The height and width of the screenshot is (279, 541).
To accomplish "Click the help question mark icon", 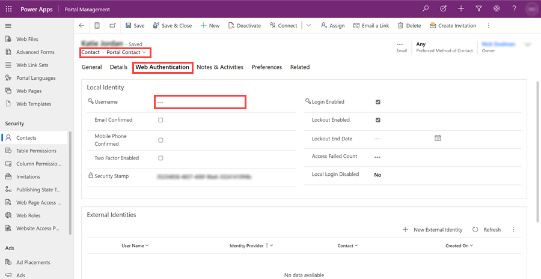I will 514,8.
